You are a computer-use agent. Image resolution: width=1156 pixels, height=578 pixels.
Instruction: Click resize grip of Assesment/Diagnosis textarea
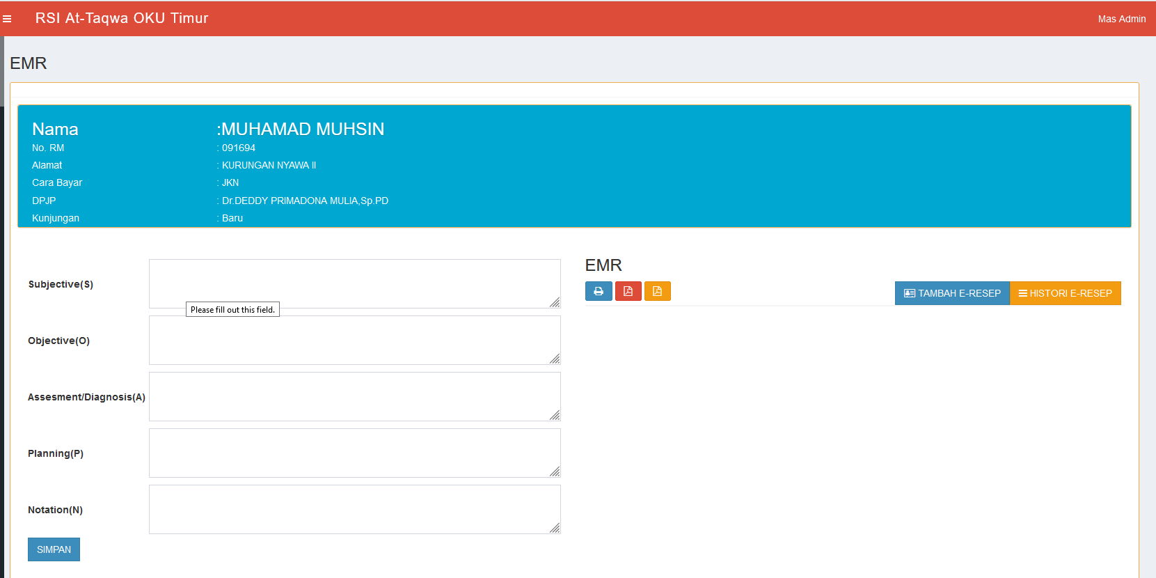(555, 416)
